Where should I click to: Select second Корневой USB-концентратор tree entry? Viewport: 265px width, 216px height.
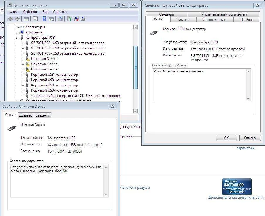point(55,80)
